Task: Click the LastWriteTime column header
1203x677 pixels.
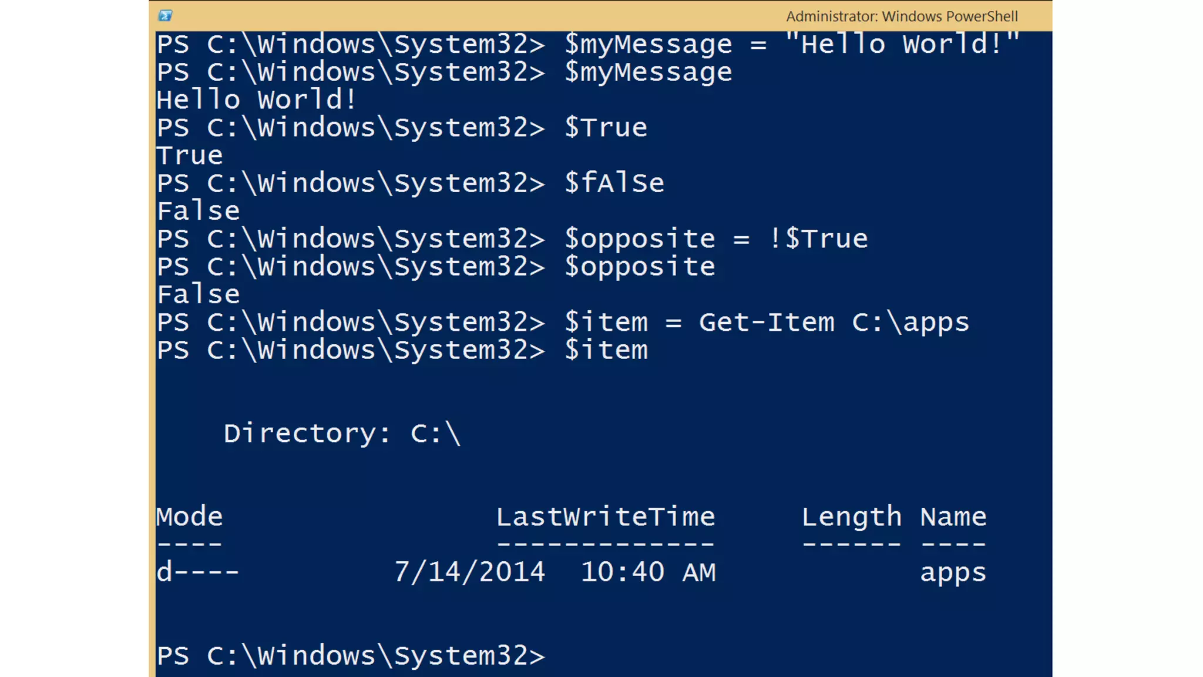Action: point(606,517)
